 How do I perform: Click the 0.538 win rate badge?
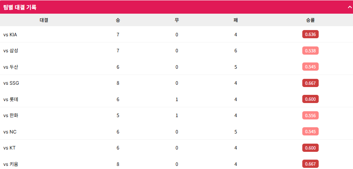click(x=310, y=51)
